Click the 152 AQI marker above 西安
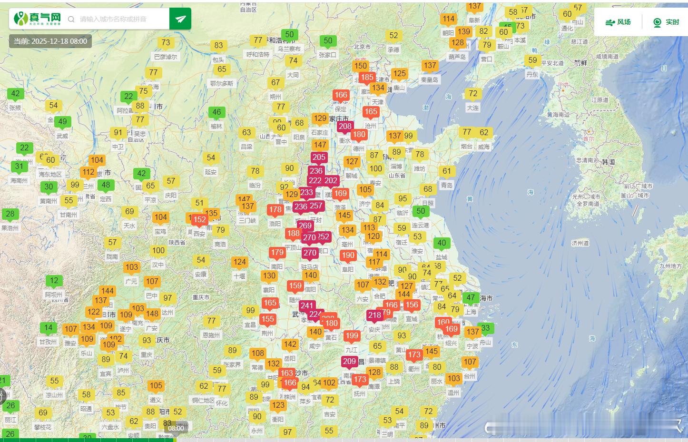688x442 pixels. pos(199,220)
